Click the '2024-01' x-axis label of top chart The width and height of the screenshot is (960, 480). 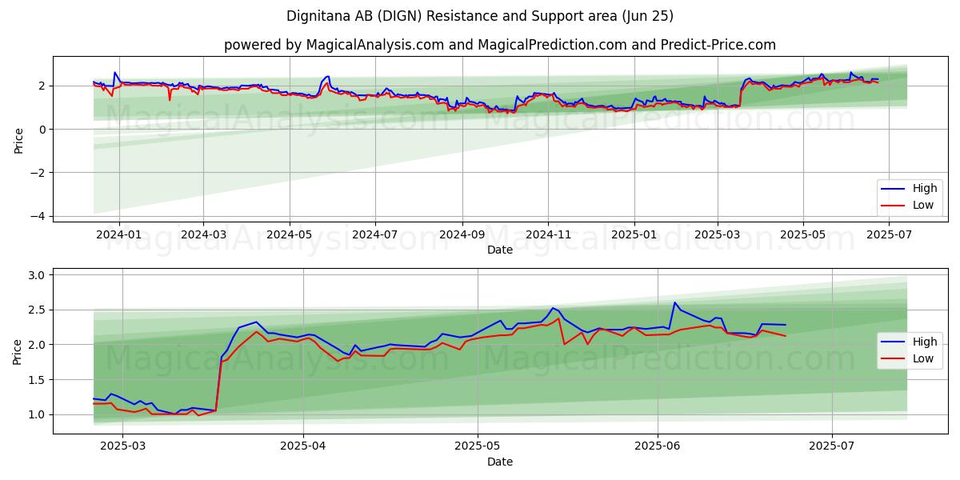119,235
